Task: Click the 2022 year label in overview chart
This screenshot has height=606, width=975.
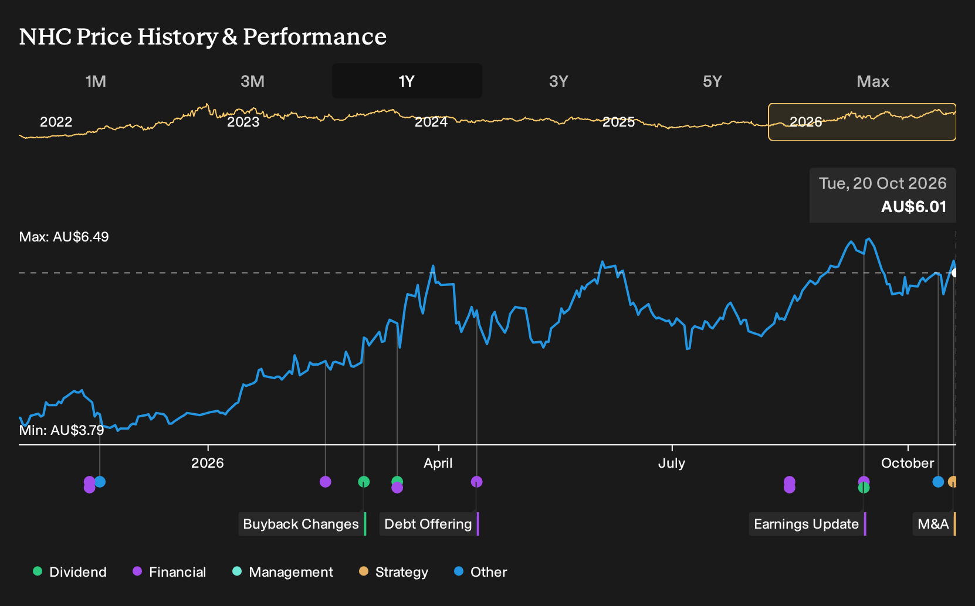Action: tap(56, 122)
